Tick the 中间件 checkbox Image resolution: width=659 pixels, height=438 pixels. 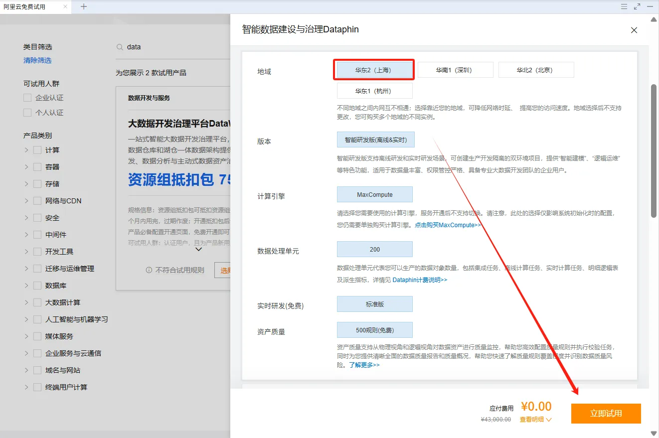coord(37,235)
